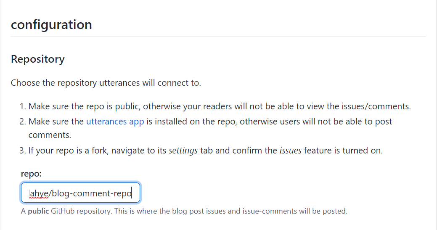Viewport: 437px width, 230px height.
Task: Click the helper text about issue-comments being posted
Action: coord(184,211)
